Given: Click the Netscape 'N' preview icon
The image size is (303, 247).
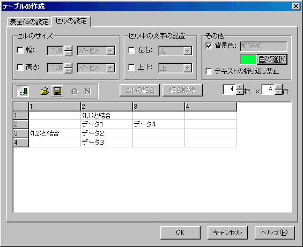Looking at the screenshot, I should coord(87,91).
